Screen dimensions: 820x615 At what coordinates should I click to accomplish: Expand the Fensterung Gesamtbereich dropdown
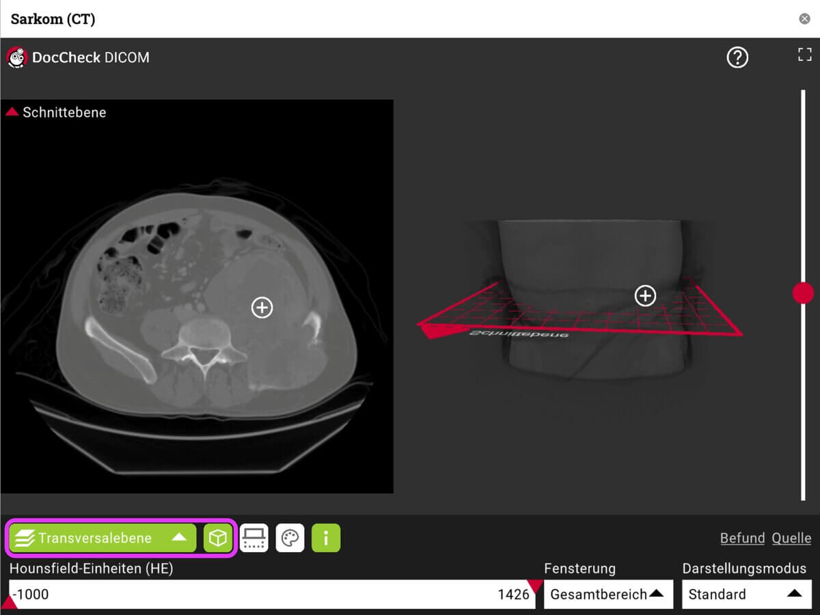click(x=607, y=594)
